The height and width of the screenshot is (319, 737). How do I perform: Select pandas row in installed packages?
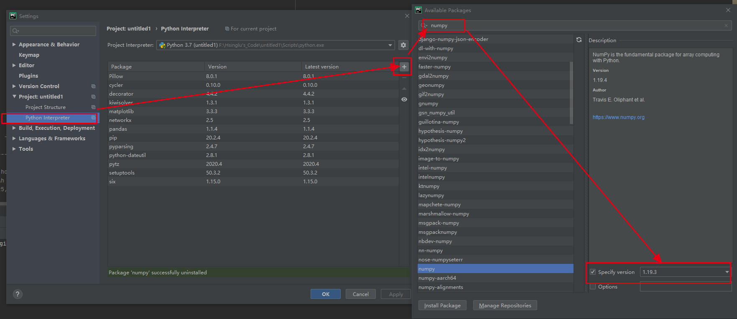[x=253, y=129]
